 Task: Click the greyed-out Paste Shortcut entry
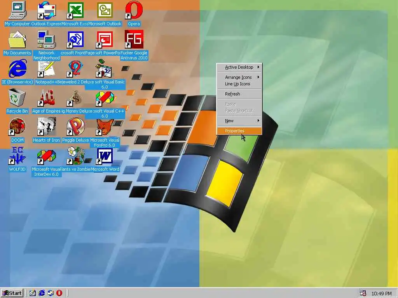pos(239,111)
